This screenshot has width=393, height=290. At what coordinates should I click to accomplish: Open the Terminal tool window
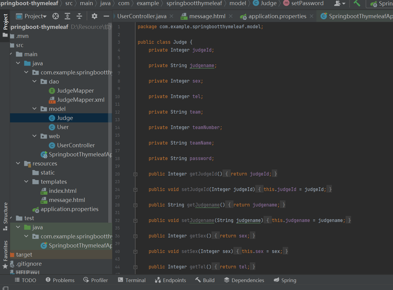132,280
